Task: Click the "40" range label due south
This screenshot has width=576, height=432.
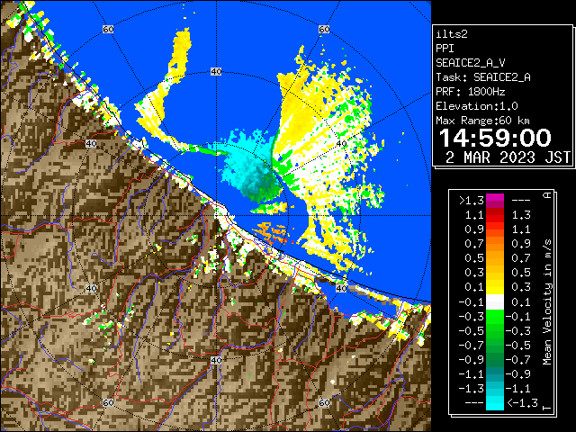Action: [216, 360]
